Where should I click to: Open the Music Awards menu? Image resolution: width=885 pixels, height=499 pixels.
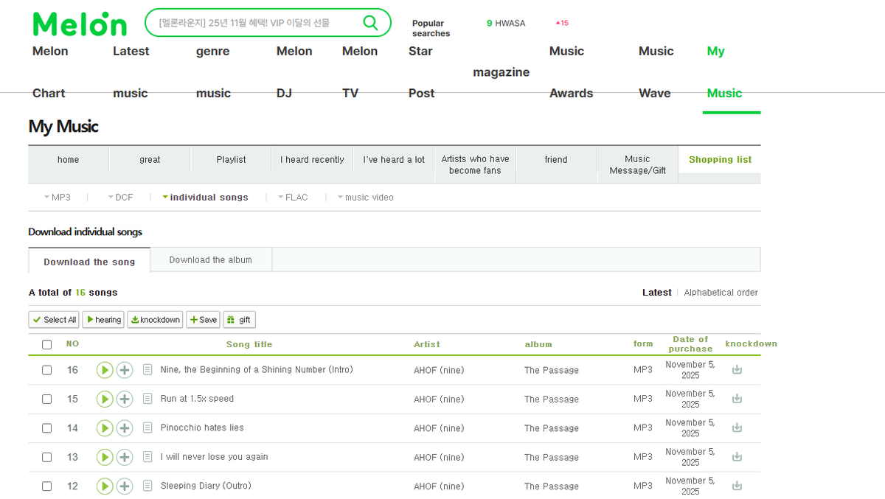571,72
